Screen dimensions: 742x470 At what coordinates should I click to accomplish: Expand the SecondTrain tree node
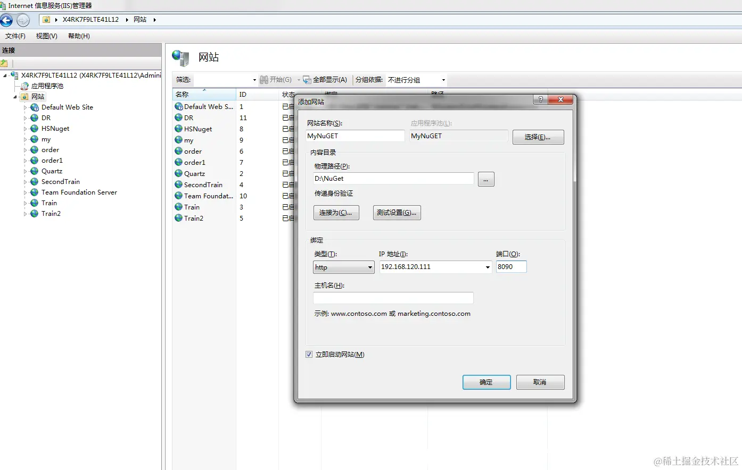point(25,182)
